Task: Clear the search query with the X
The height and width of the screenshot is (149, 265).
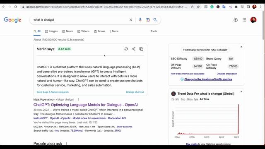Action: [131, 20]
